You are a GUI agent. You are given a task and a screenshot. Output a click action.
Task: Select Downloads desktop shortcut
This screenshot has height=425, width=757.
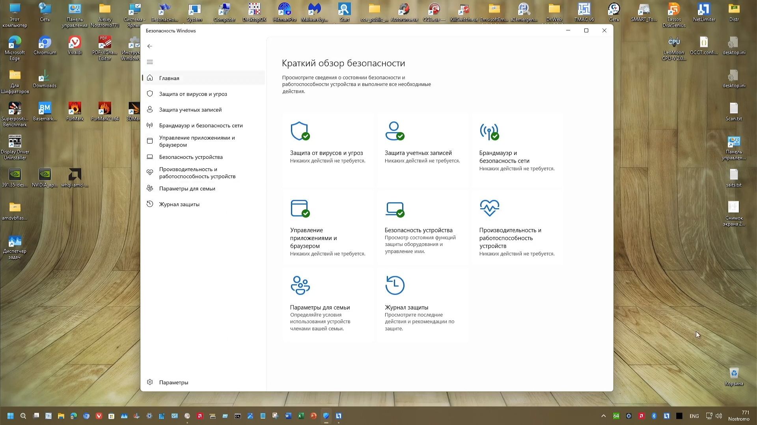pos(45,79)
